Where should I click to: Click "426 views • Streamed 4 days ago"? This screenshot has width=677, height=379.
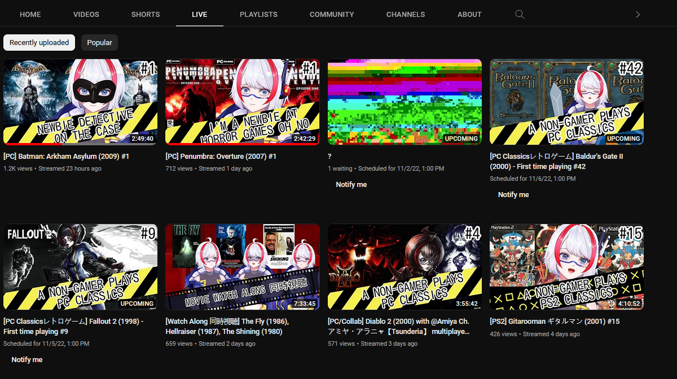pos(535,334)
